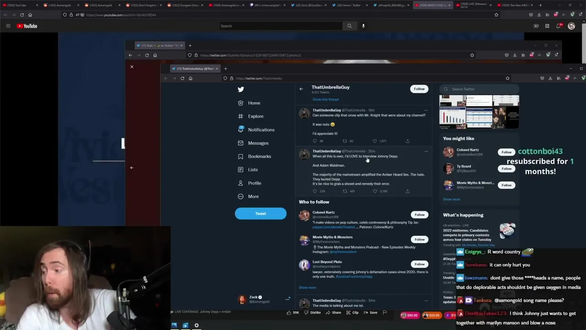Viewport: 586px width, 330px height.
Task: Follow Movie Myths & Monsters in Who to follow
Action: coord(419,239)
